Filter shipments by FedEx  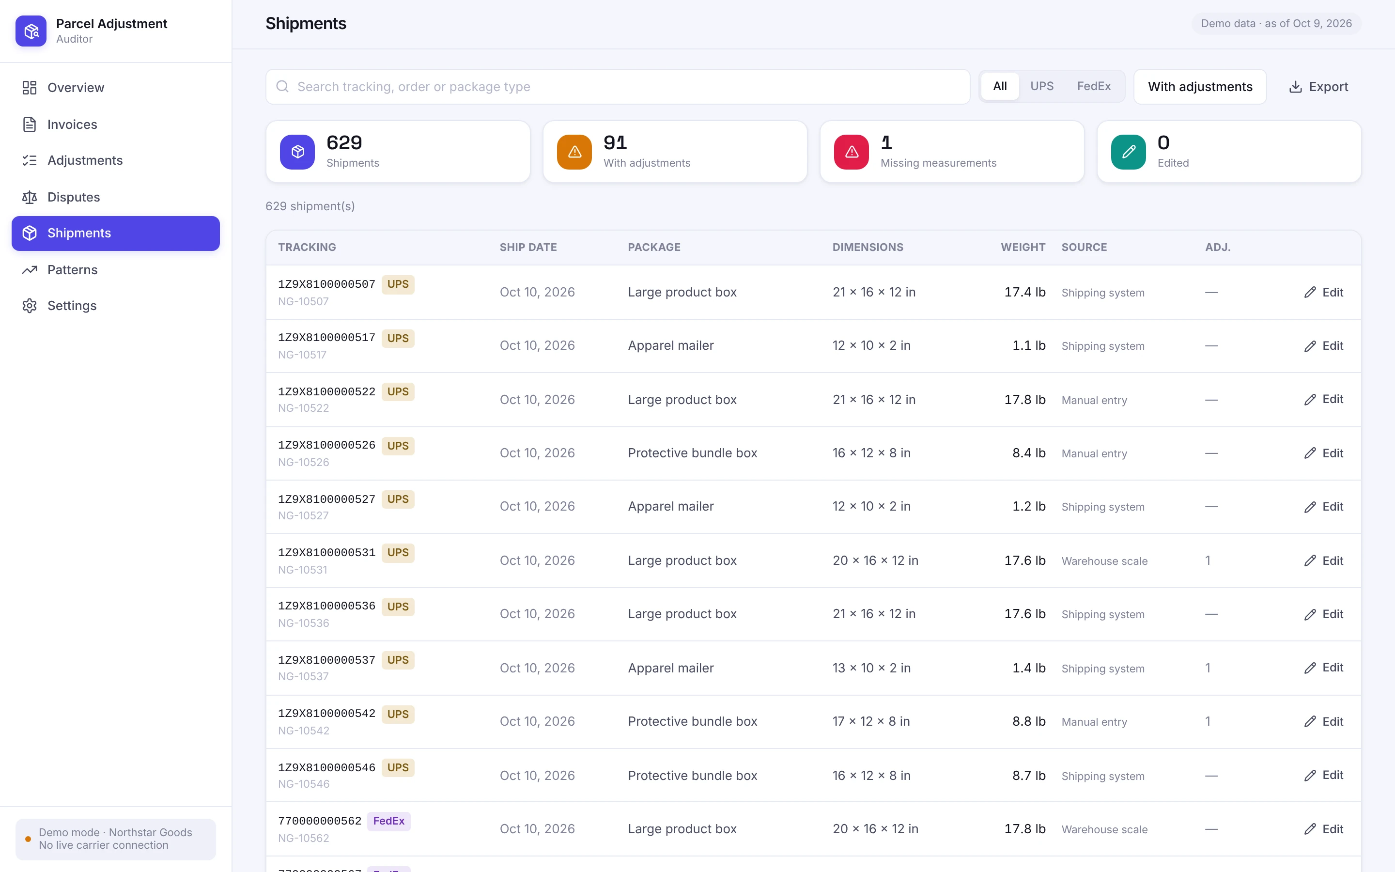click(x=1094, y=87)
